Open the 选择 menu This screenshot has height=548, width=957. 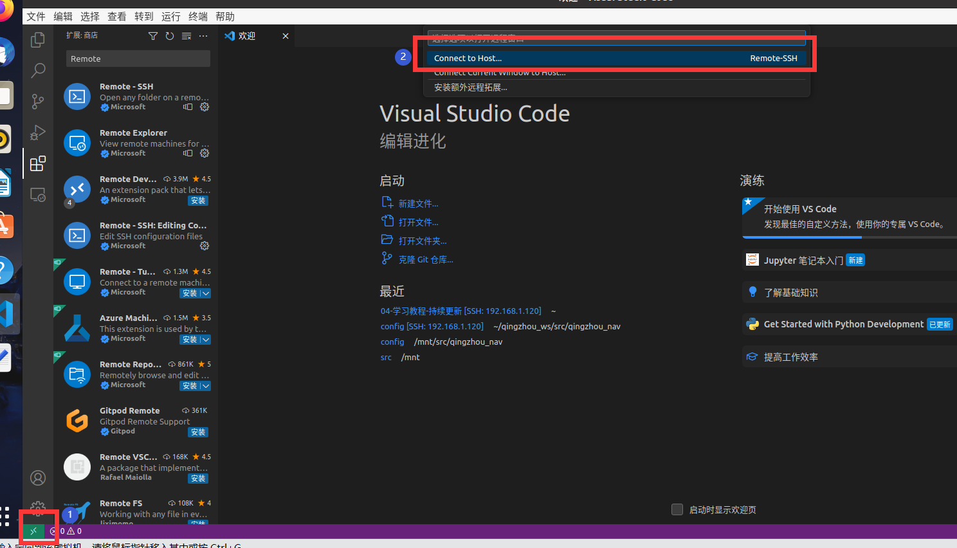[90, 17]
